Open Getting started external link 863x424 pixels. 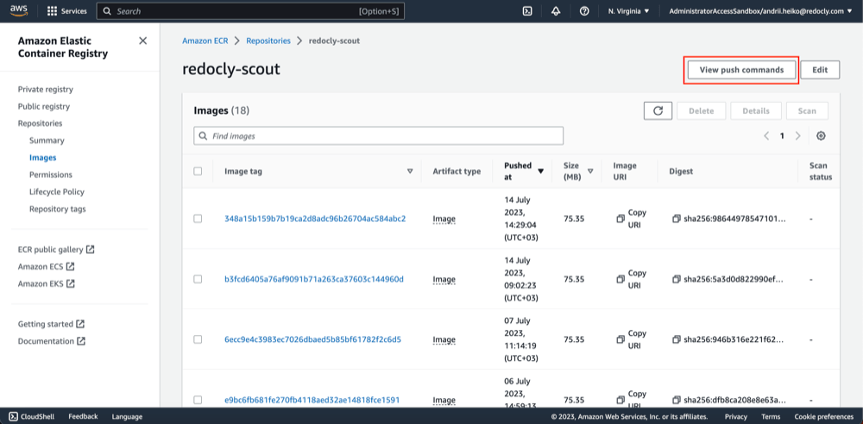51,324
